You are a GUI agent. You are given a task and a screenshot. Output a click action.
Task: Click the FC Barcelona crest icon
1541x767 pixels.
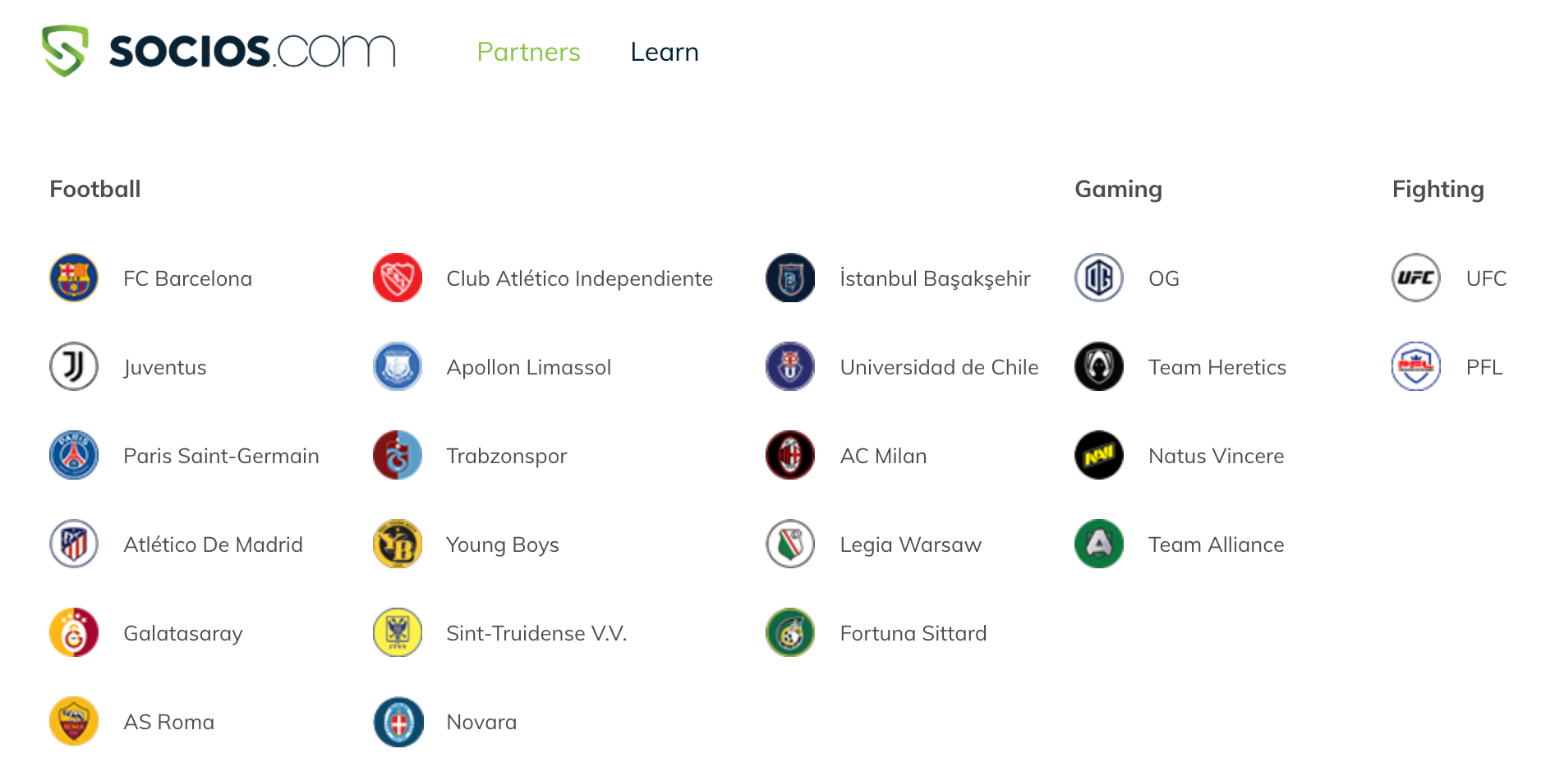[x=74, y=278]
